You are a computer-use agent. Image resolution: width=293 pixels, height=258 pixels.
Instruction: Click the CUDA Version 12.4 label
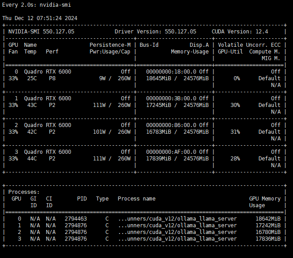(252, 32)
